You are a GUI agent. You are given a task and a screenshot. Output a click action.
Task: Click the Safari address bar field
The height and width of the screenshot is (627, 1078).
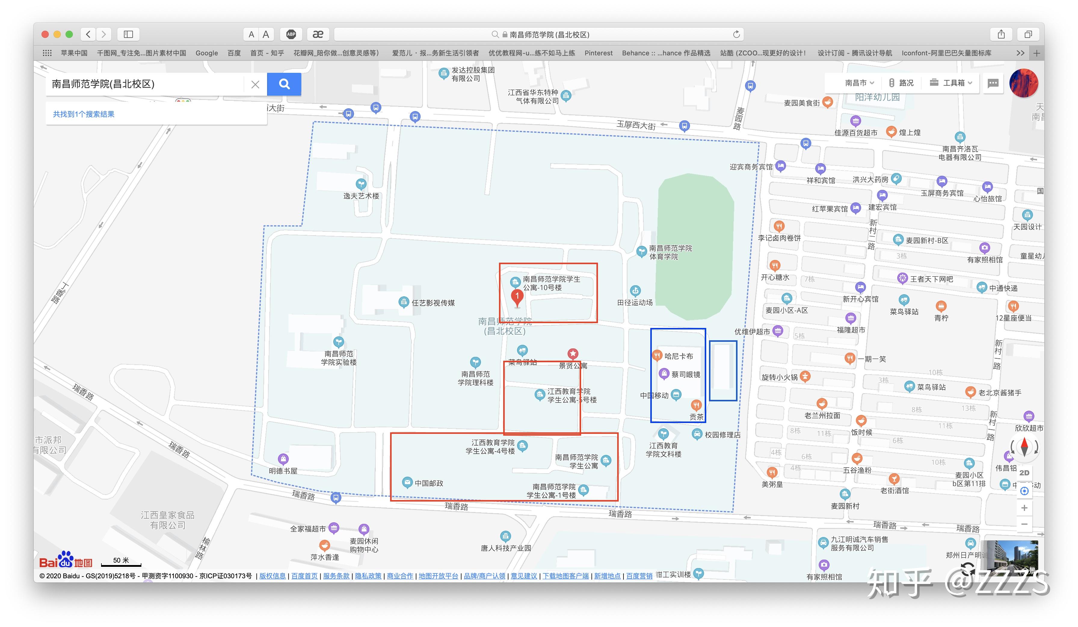click(539, 34)
